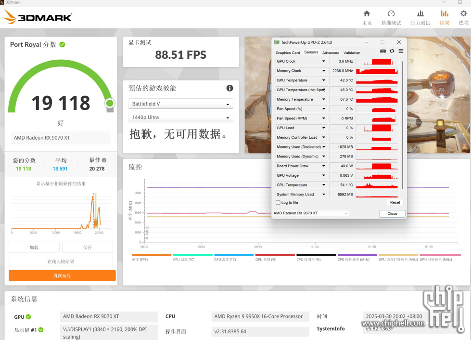Click the 在线比较结果 compare online button
This screenshot has width=471, height=340.
(61, 262)
